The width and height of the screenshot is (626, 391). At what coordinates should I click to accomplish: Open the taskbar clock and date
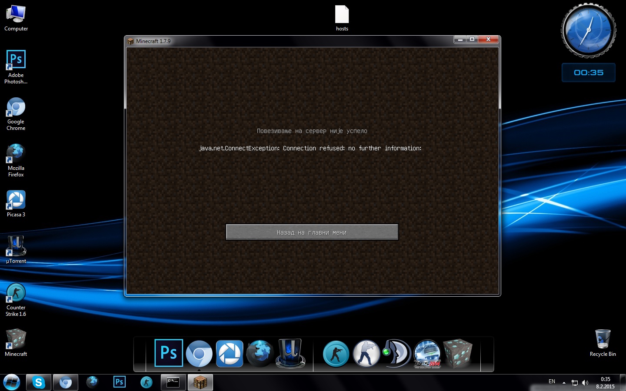click(605, 383)
